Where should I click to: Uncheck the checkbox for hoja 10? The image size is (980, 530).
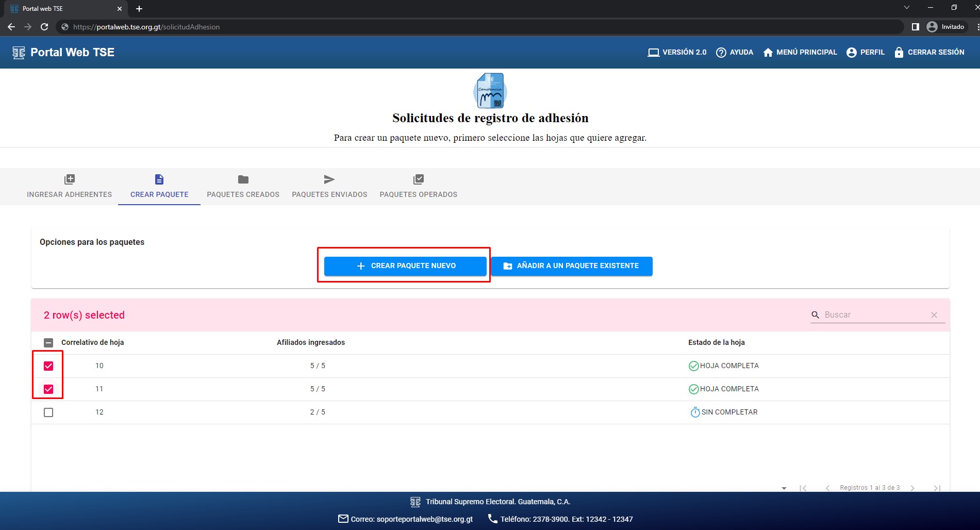48,366
